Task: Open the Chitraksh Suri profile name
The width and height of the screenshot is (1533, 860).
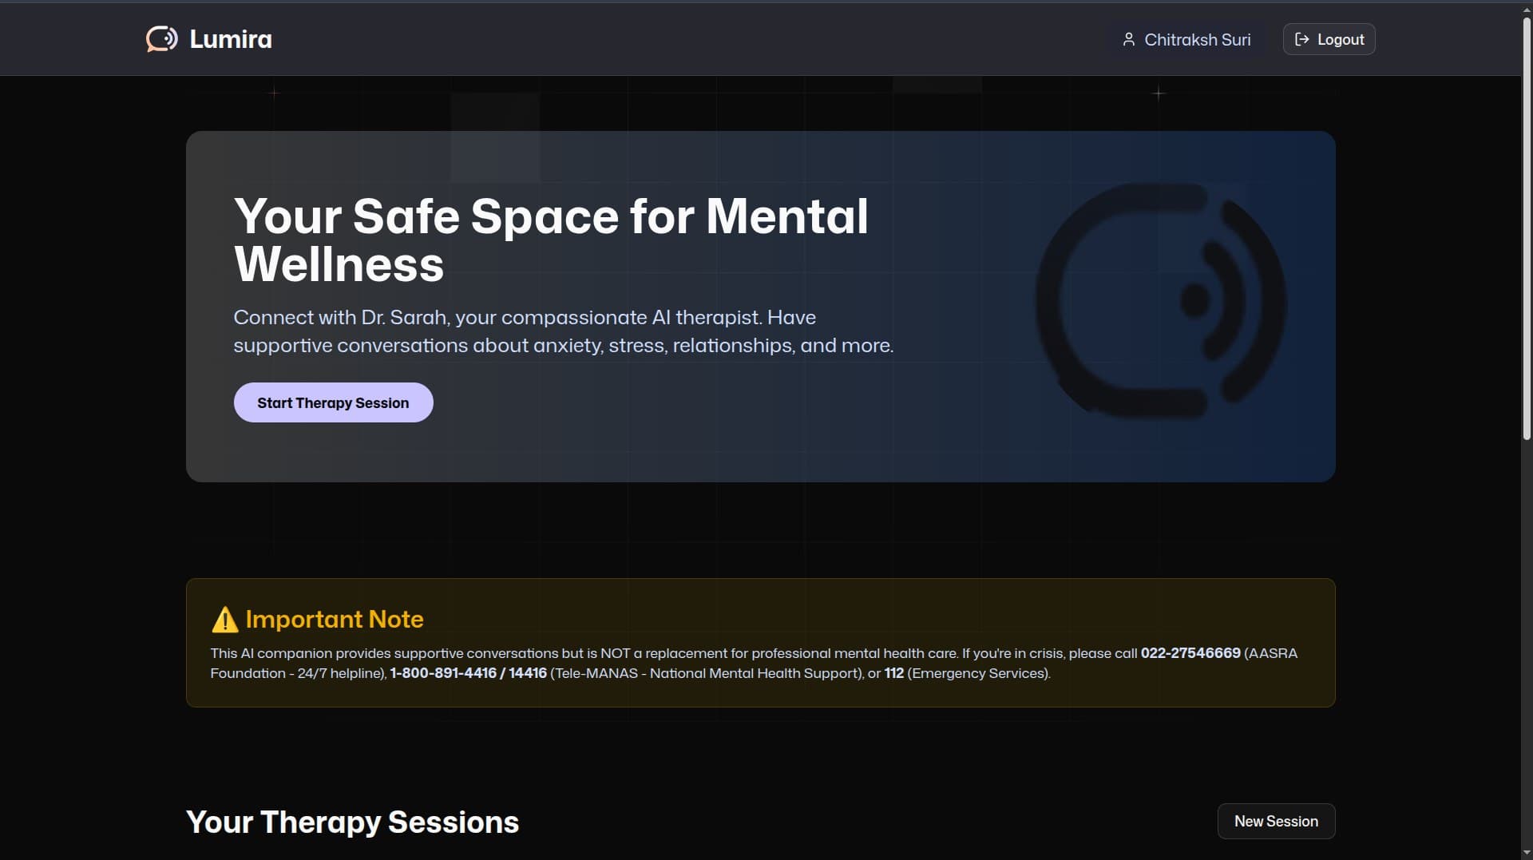Action: pos(1197,39)
